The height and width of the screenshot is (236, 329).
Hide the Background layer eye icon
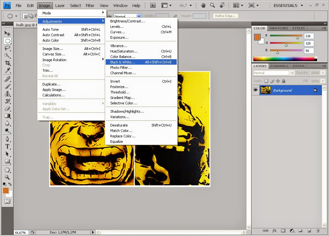pyautogui.click(x=255, y=90)
